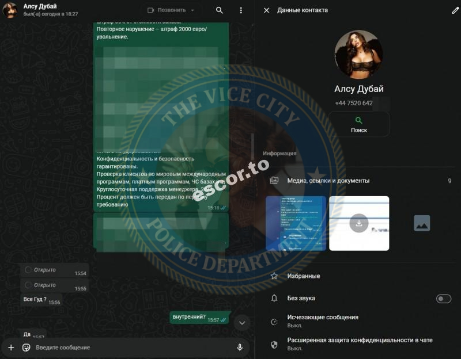Viewport: 461px width, 359px height.
Task: Expand the Позвонить call dropdown arrow
Action: [x=192, y=10]
